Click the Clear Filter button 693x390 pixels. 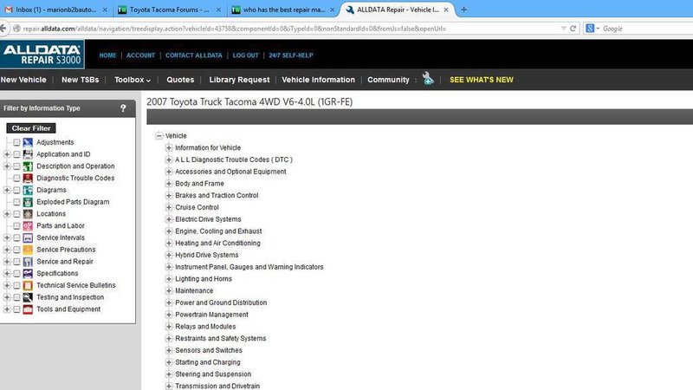pyautogui.click(x=31, y=128)
